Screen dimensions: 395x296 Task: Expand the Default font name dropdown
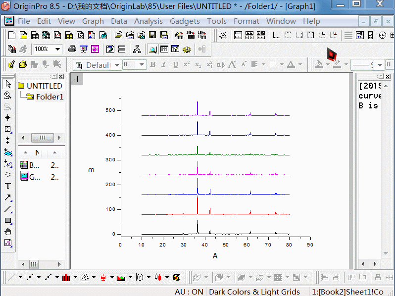coord(117,65)
